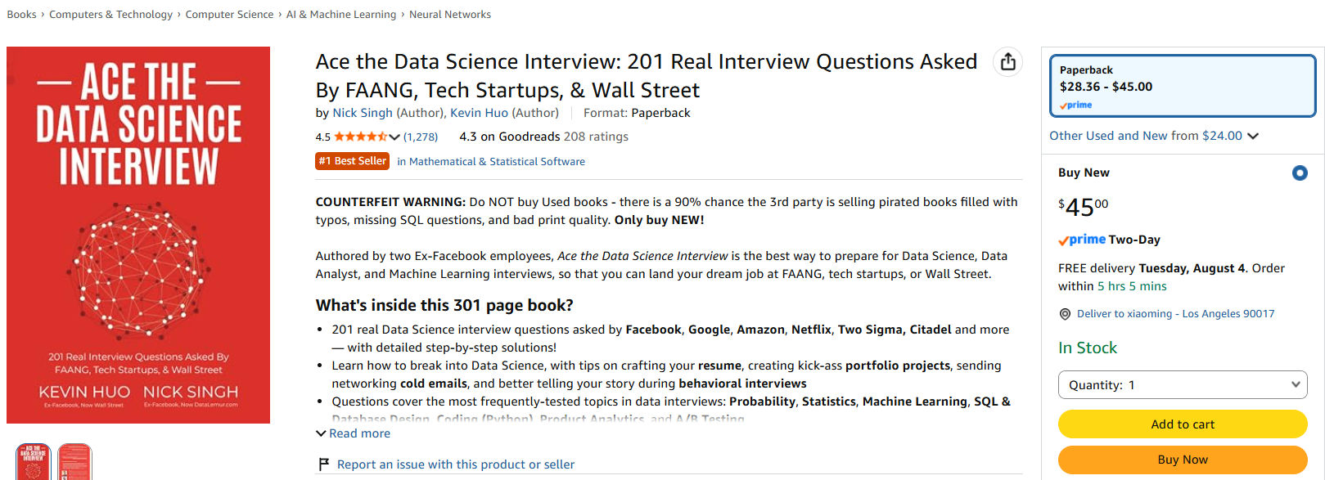
Task: Select the Paperback format option
Action: point(1183,86)
